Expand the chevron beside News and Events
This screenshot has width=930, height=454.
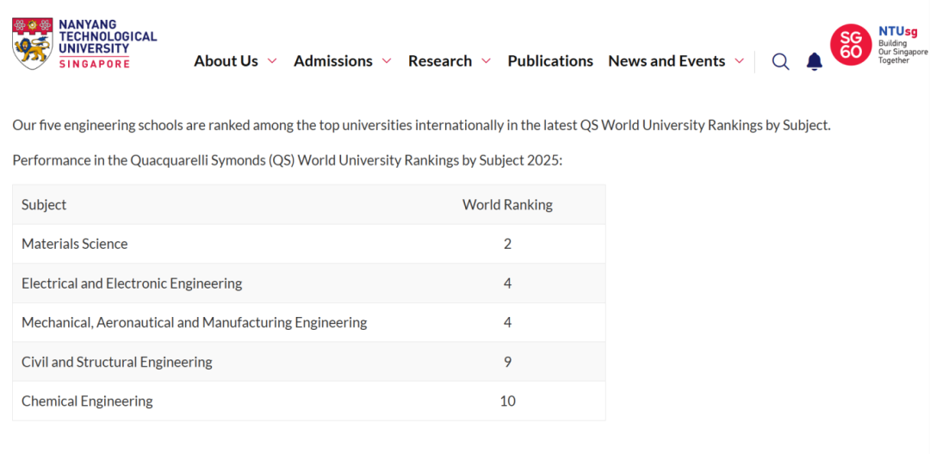739,61
